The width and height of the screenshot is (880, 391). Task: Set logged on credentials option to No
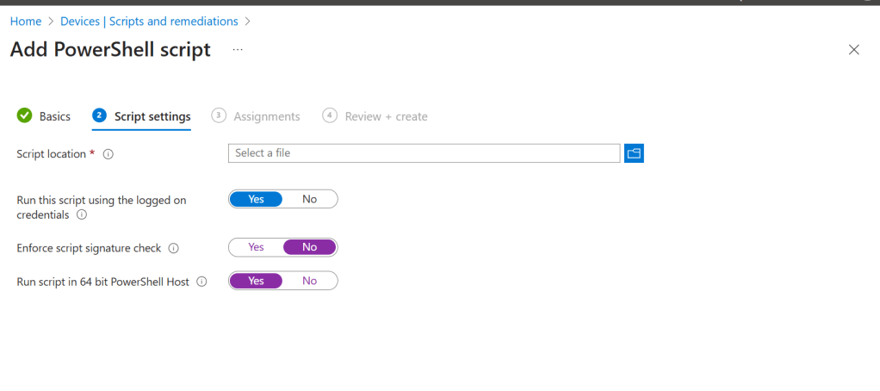click(x=309, y=199)
